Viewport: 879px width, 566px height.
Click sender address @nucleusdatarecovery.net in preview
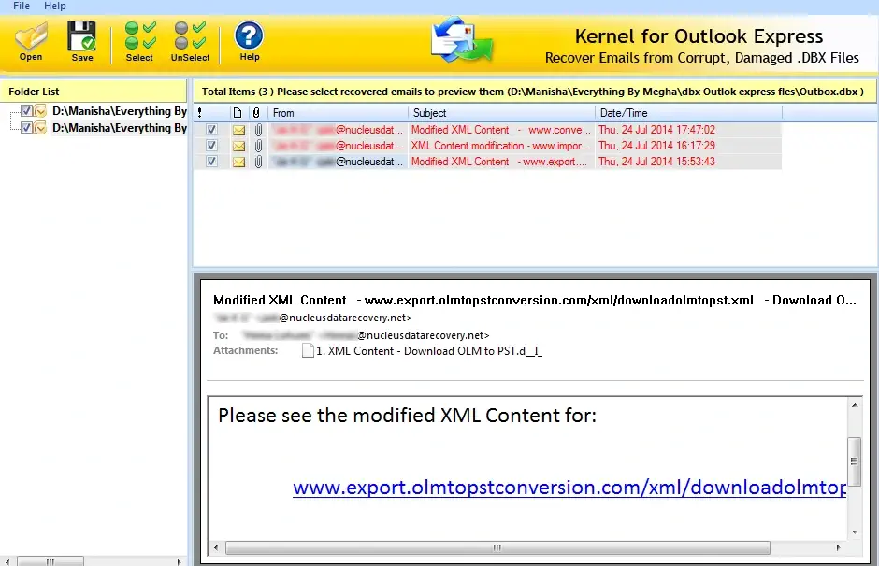click(x=345, y=318)
